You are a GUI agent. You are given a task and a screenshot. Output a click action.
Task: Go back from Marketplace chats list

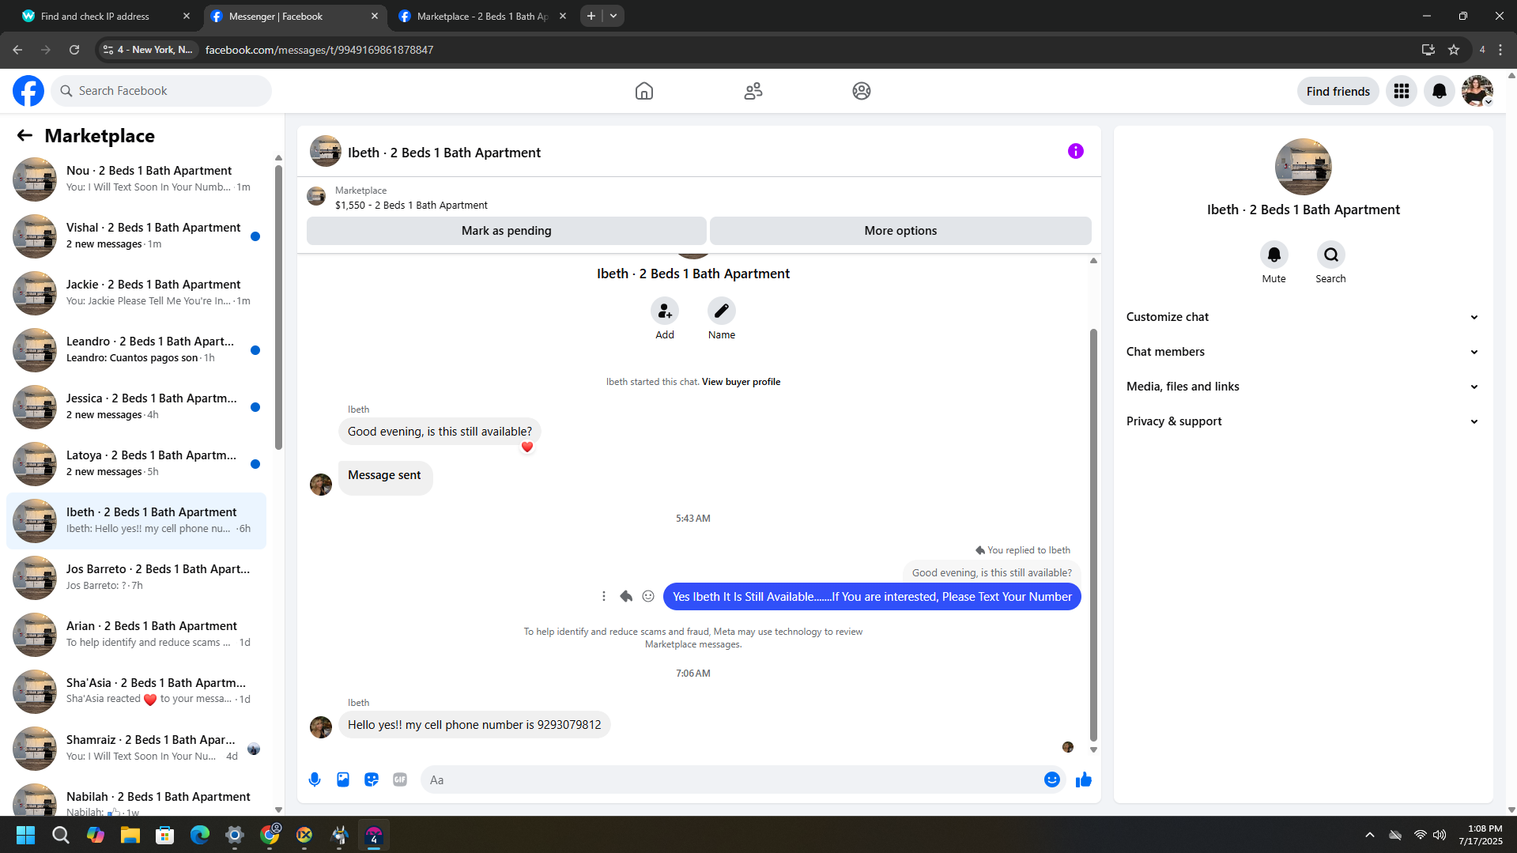25,136
